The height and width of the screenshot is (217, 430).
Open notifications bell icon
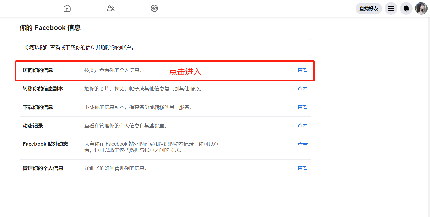[406, 9]
